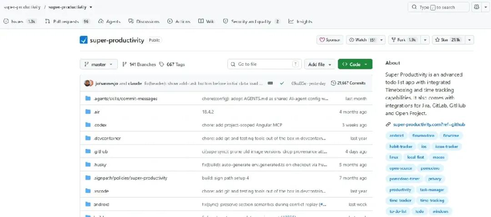Select the windows topic tag
The height and width of the screenshot is (217, 491).
[440, 212]
